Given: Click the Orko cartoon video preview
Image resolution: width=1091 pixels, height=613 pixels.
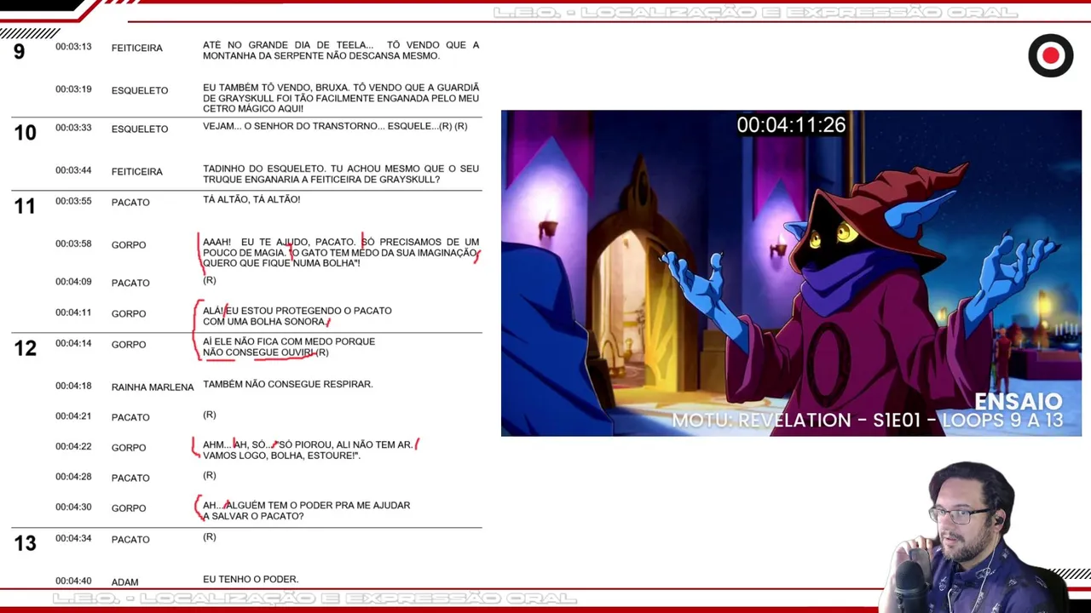Looking at the screenshot, I should pyautogui.click(x=791, y=273).
